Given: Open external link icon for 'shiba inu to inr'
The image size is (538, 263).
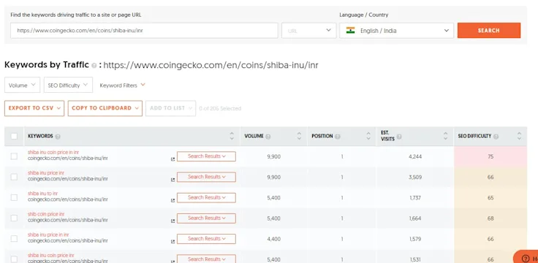Looking at the screenshot, I should click(173, 200).
